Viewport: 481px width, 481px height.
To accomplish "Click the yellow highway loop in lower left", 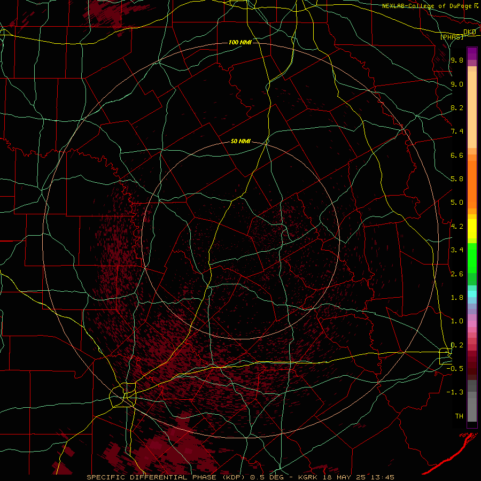I will (123, 395).
